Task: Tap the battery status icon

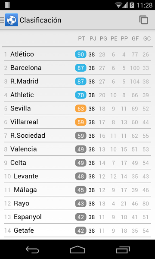Action: pyautogui.click(x=132, y=5)
